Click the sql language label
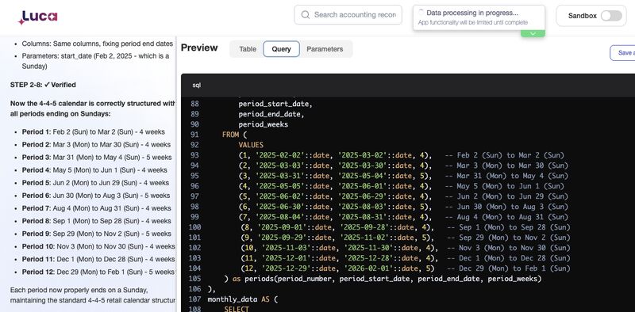 click(x=196, y=86)
